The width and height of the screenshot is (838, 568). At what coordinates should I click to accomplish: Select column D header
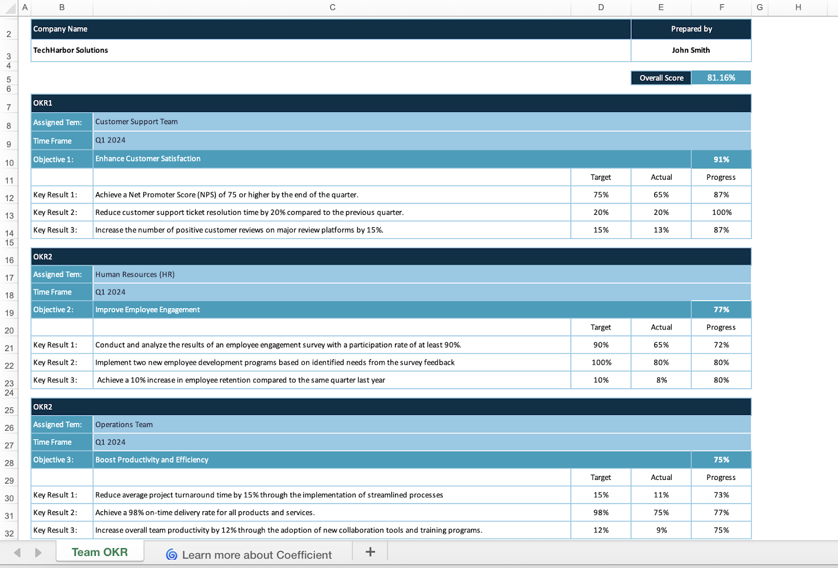600,7
